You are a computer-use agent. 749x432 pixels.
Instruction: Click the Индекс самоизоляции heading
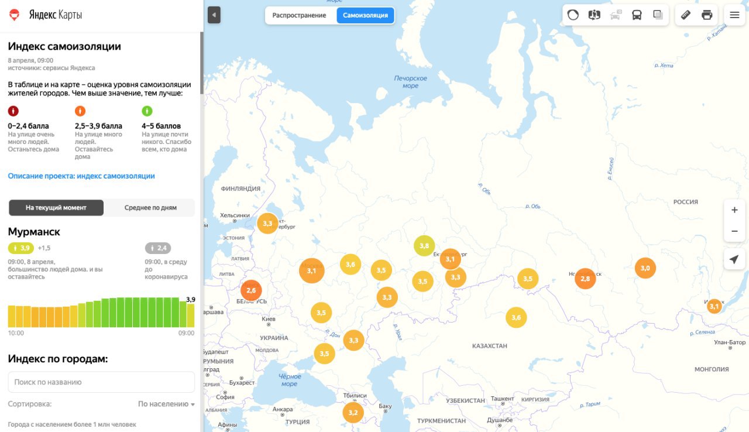64,46
